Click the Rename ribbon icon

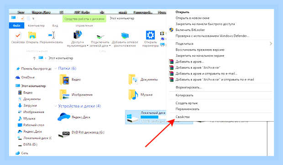pos(52,35)
